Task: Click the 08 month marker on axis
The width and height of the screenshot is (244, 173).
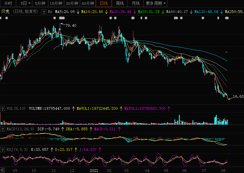Action: pyautogui.click(x=223, y=171)
